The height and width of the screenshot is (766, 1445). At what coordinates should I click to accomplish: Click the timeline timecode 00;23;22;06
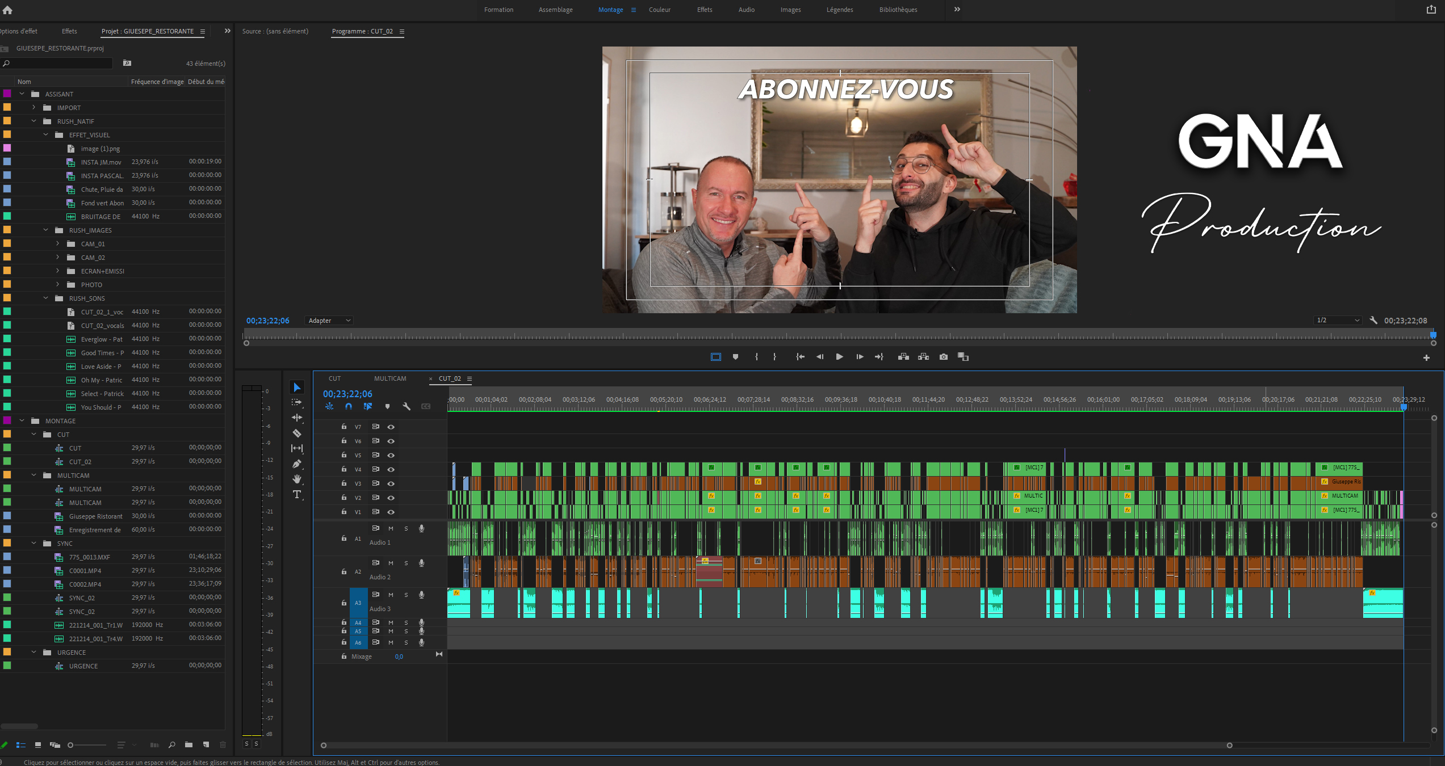click(347, 394)
